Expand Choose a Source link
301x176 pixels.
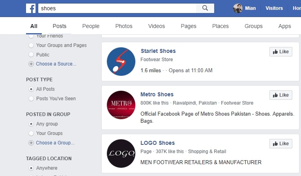56,64
